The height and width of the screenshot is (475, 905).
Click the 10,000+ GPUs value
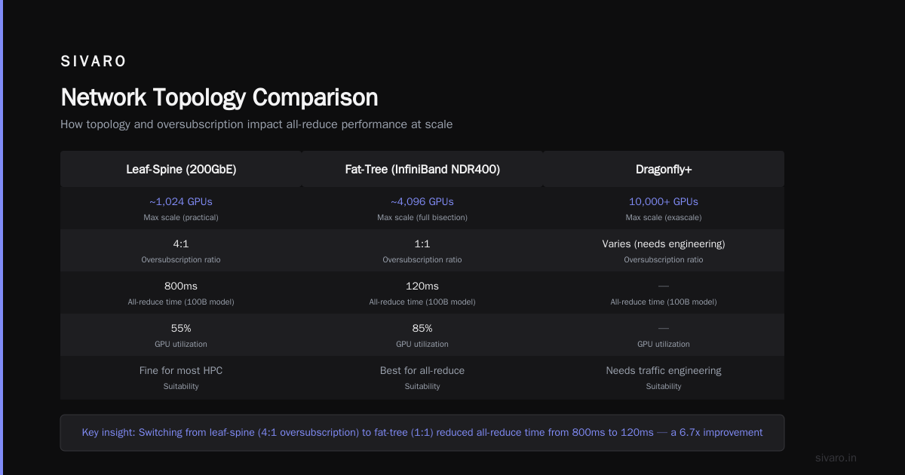coord(664,201)
